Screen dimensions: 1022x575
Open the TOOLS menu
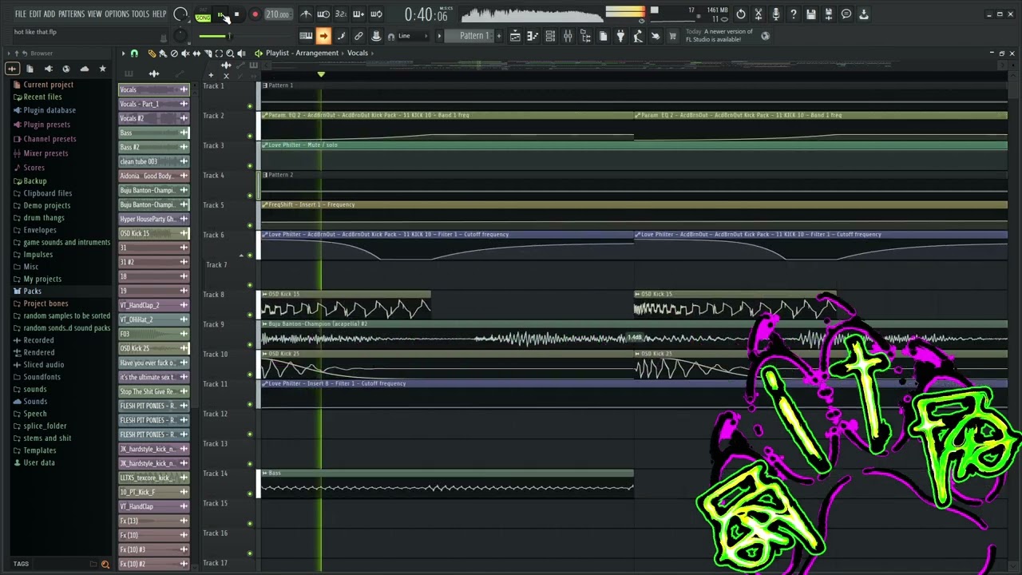[x=141, y=14]
